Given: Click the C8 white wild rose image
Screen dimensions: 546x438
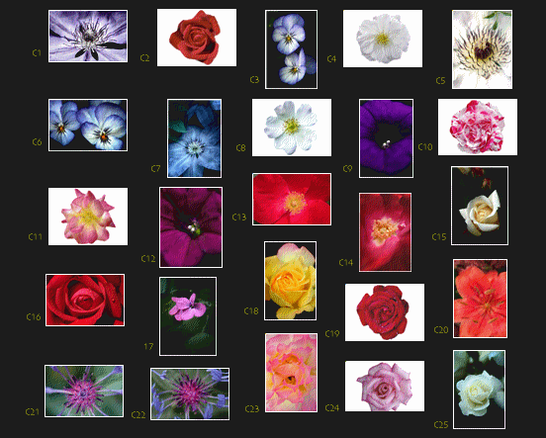Looking at the screenshot, I should (x=292, y=128).
